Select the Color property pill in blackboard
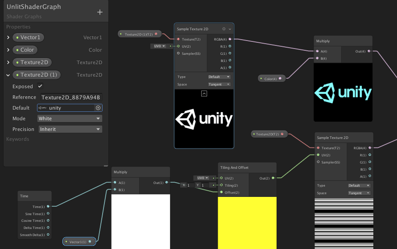The image size is (397, 249). (25, 50)
